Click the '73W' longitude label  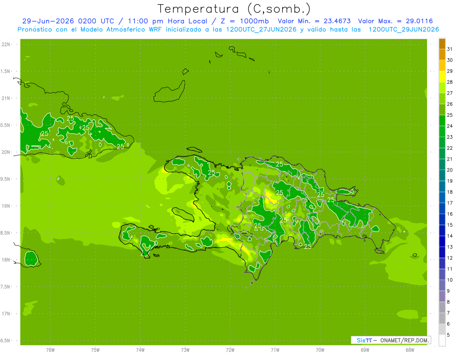185,350
